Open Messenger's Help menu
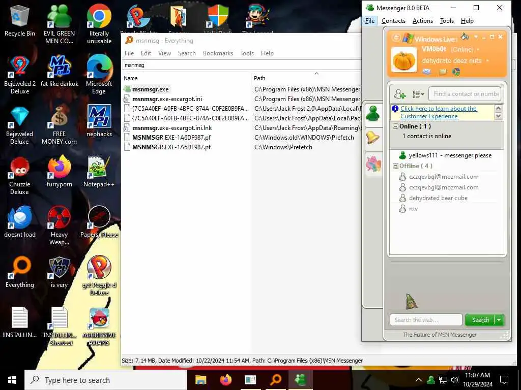This screenshot has height=390, width=521. coord(467,21)
